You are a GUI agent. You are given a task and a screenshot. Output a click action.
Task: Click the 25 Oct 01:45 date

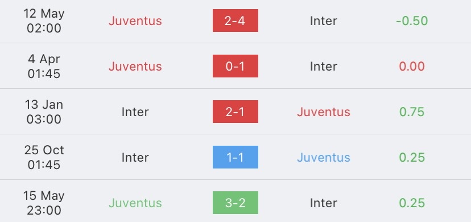44,158
